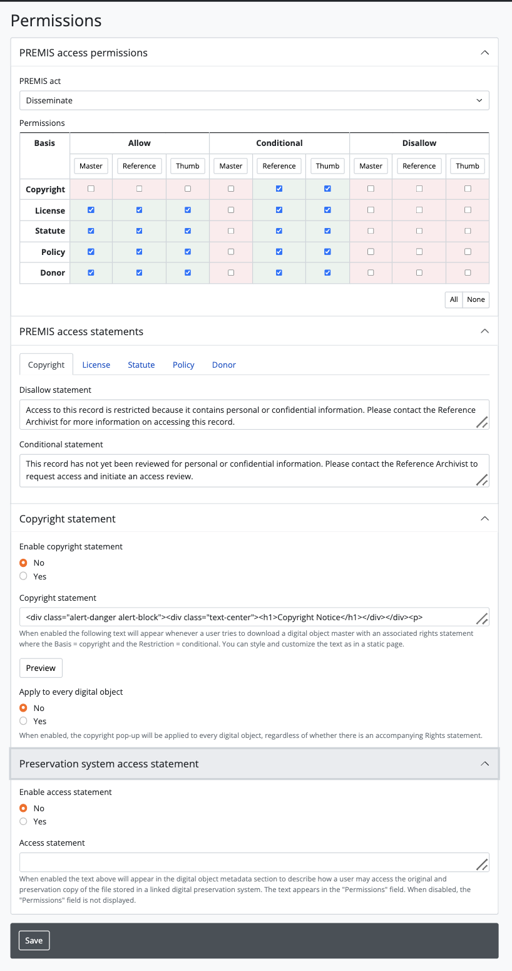512x971 pixels.
Task: Click the Preview button
Action: [41, 668]
